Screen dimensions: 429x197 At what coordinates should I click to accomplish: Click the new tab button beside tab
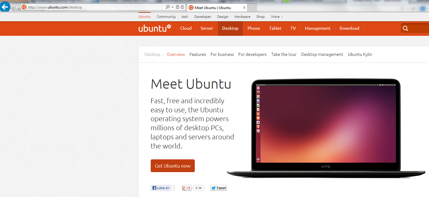tap(252, 8)
